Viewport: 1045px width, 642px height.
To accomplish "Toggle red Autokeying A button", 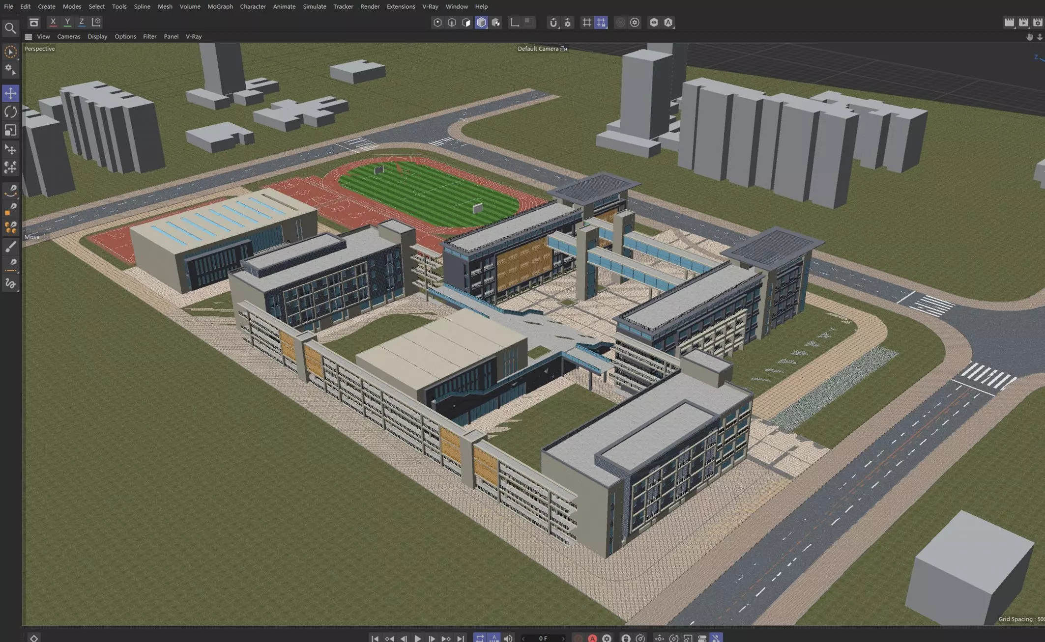I will 592,638.
